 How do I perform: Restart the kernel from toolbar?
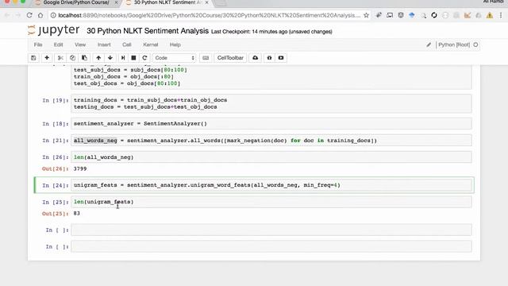tap(144, 58)
